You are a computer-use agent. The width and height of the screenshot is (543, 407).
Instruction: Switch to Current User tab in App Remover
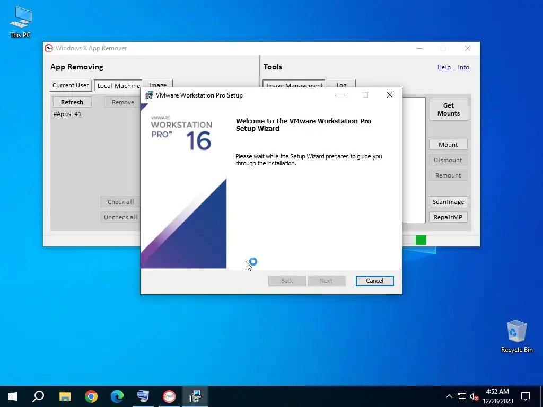pos(71,85)
